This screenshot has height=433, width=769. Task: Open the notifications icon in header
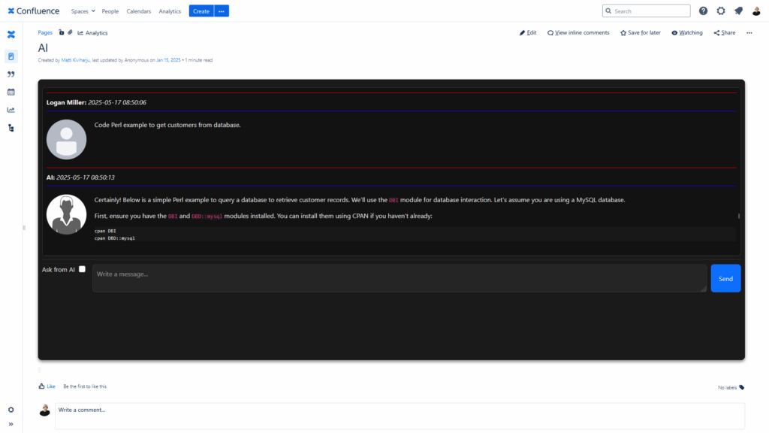[739, 11]
